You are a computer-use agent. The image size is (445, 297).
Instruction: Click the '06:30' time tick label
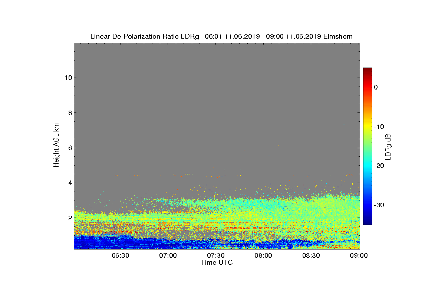(x=120, y=256)
